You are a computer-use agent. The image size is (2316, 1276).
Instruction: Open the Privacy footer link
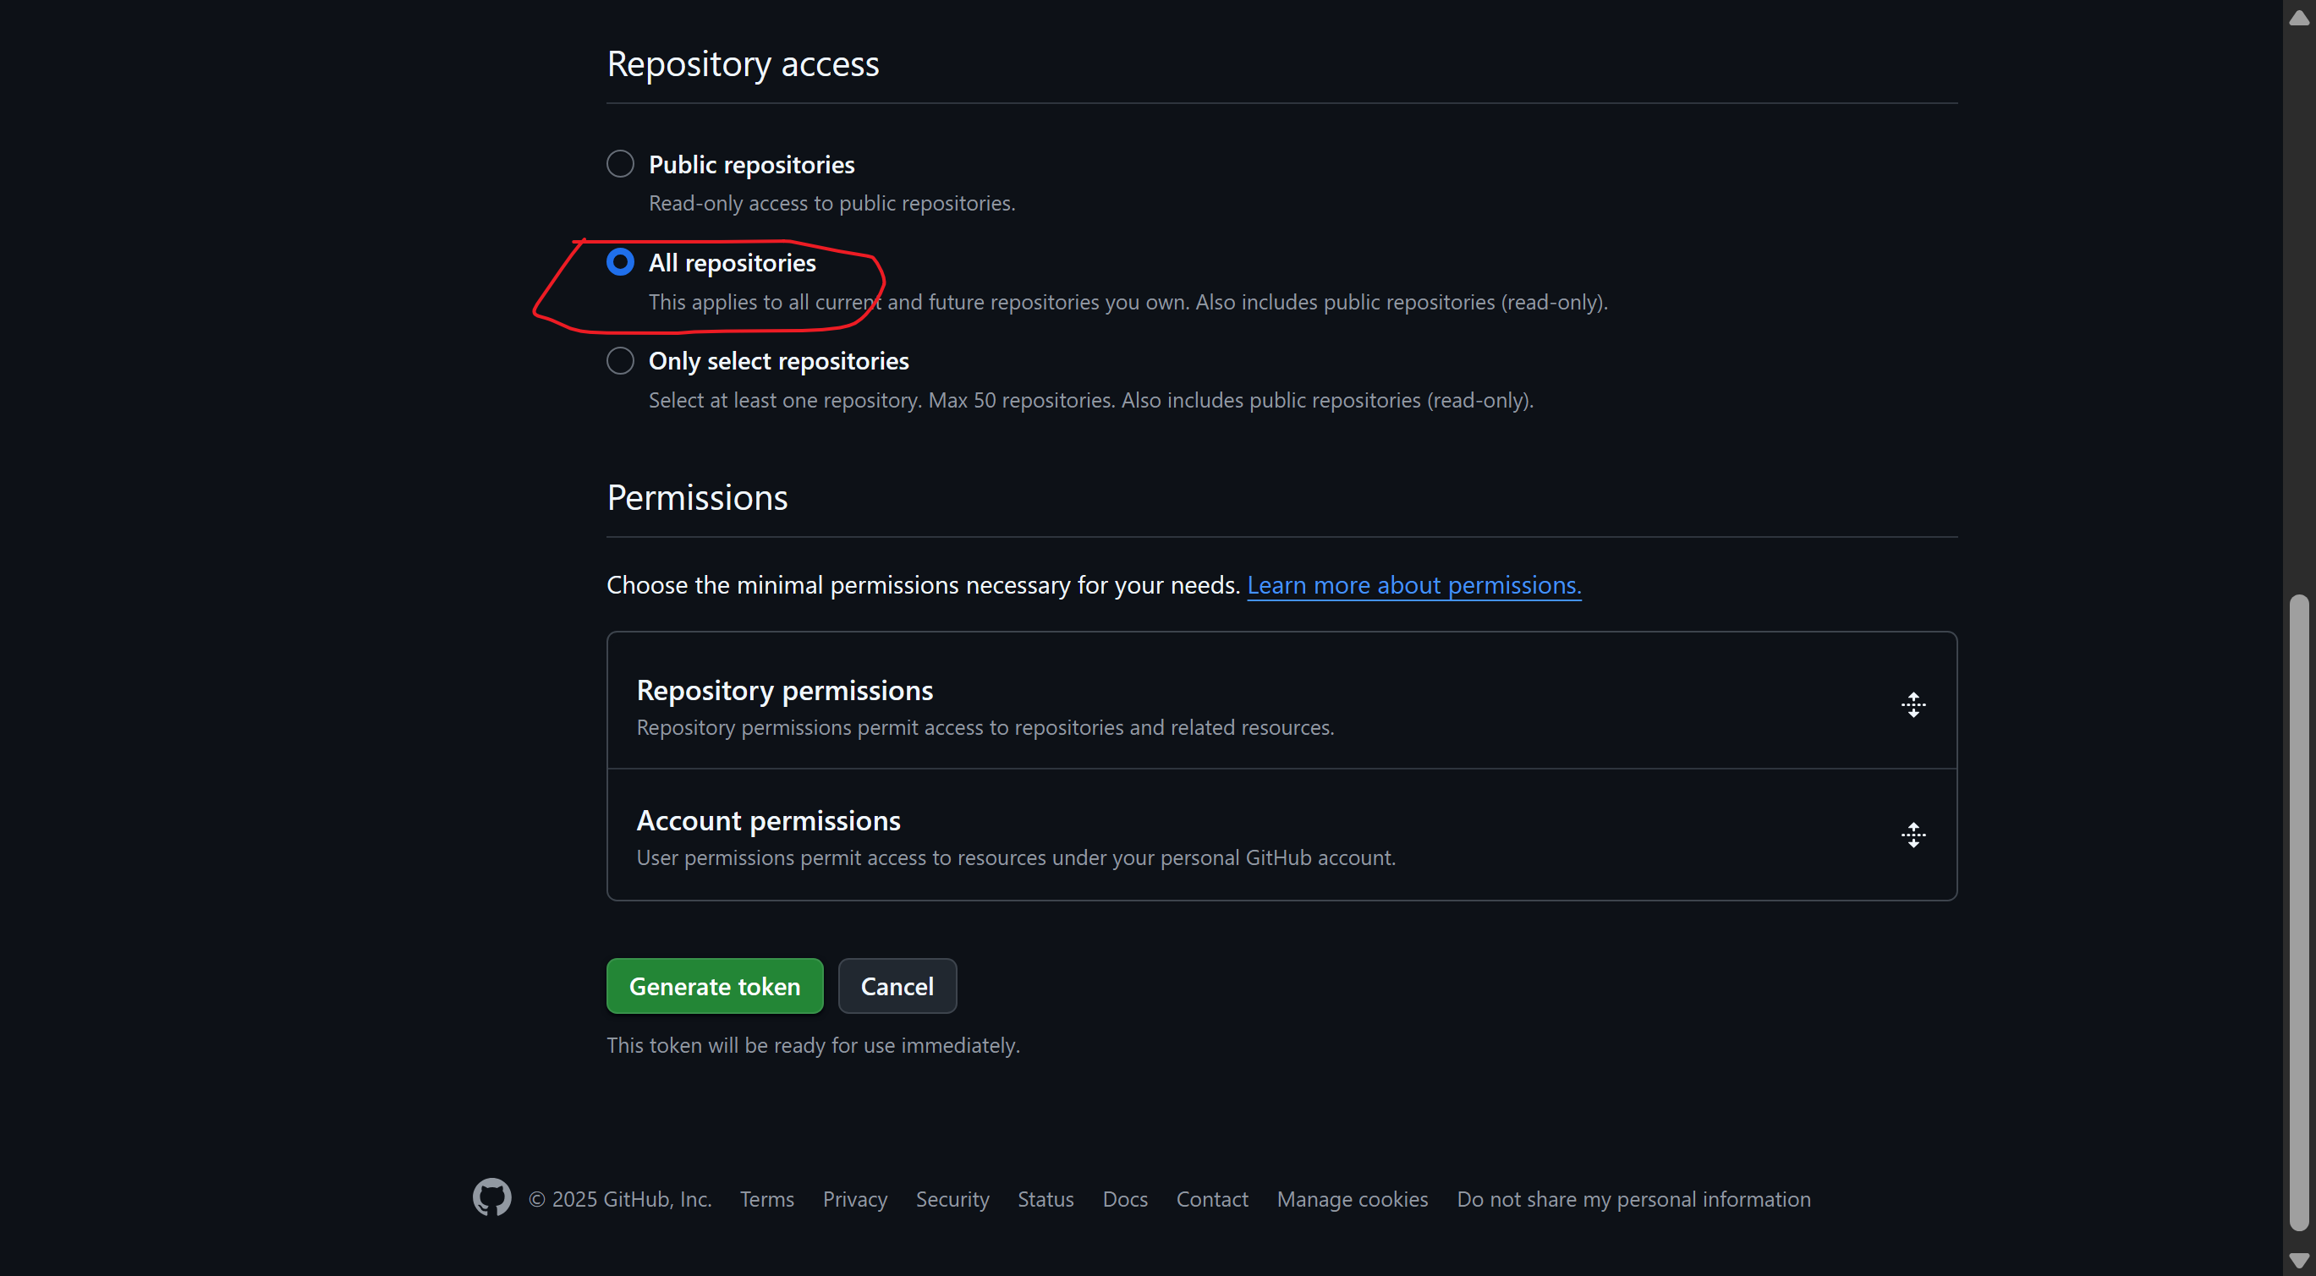854,1199
